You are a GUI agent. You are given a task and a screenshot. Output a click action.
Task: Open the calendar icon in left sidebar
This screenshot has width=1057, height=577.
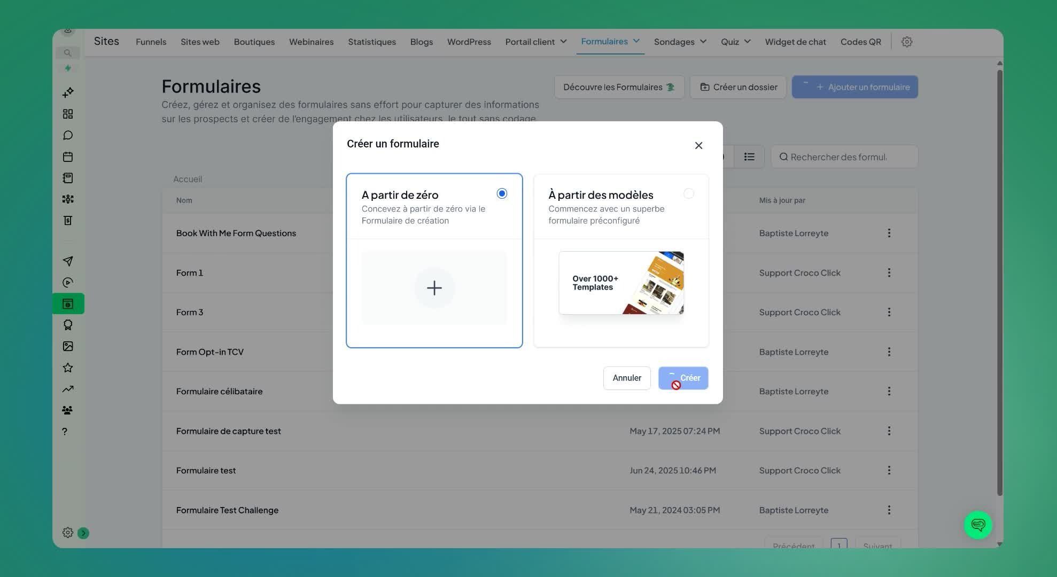[x=68, y=157]
